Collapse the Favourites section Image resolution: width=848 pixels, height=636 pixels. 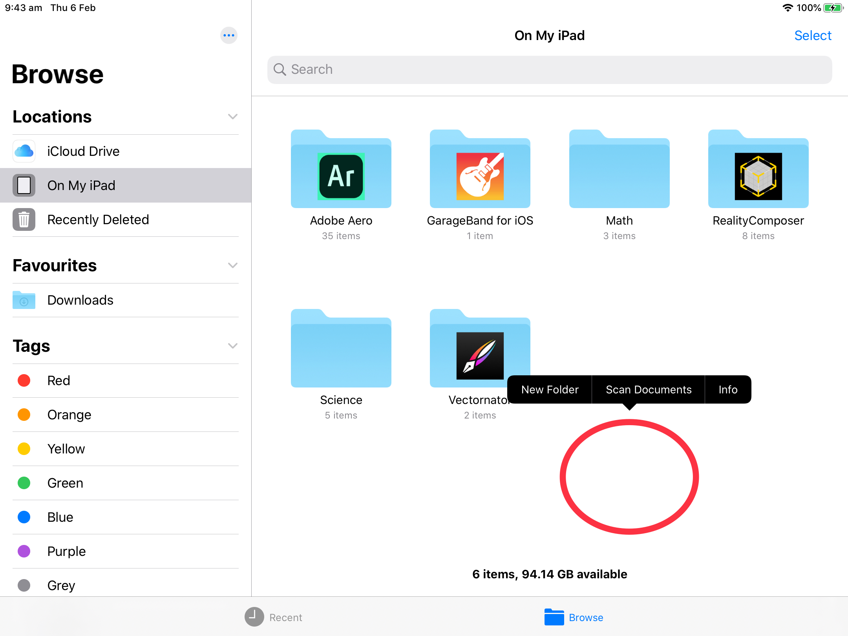pyautogui.click(x=233, y=265)
